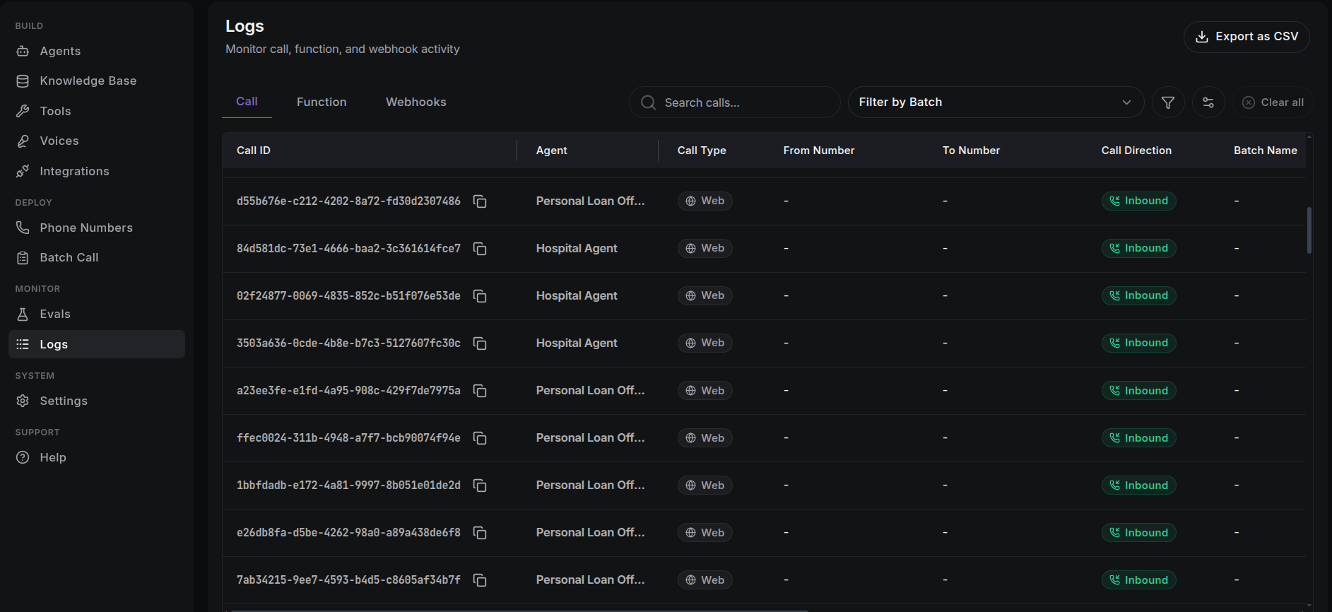Copy call ID d55b676e-c212
1332x612 pixels.
pyautogui.click(x=480, y=201)
